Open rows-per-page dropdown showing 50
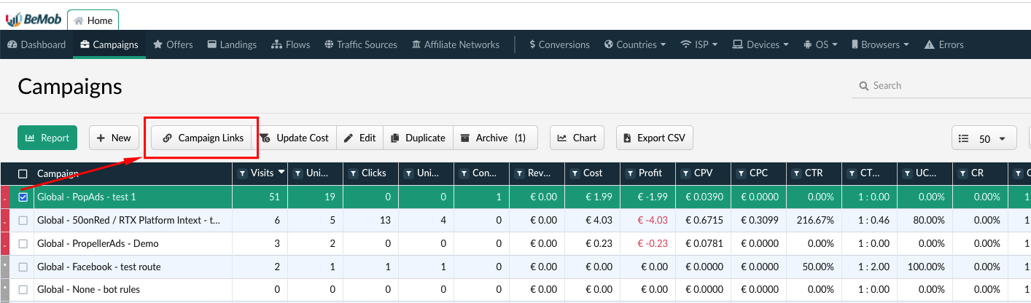This screenshot has height=303, width=1031. (984, 138)
